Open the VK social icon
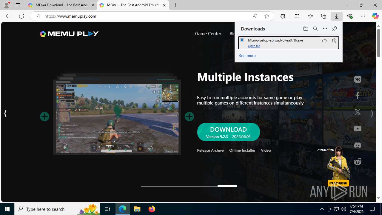382x215 pixels. pyautogui.click(x=358, y=79)
